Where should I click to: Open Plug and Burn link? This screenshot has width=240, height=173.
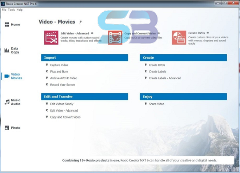click(x=59, y=71)
